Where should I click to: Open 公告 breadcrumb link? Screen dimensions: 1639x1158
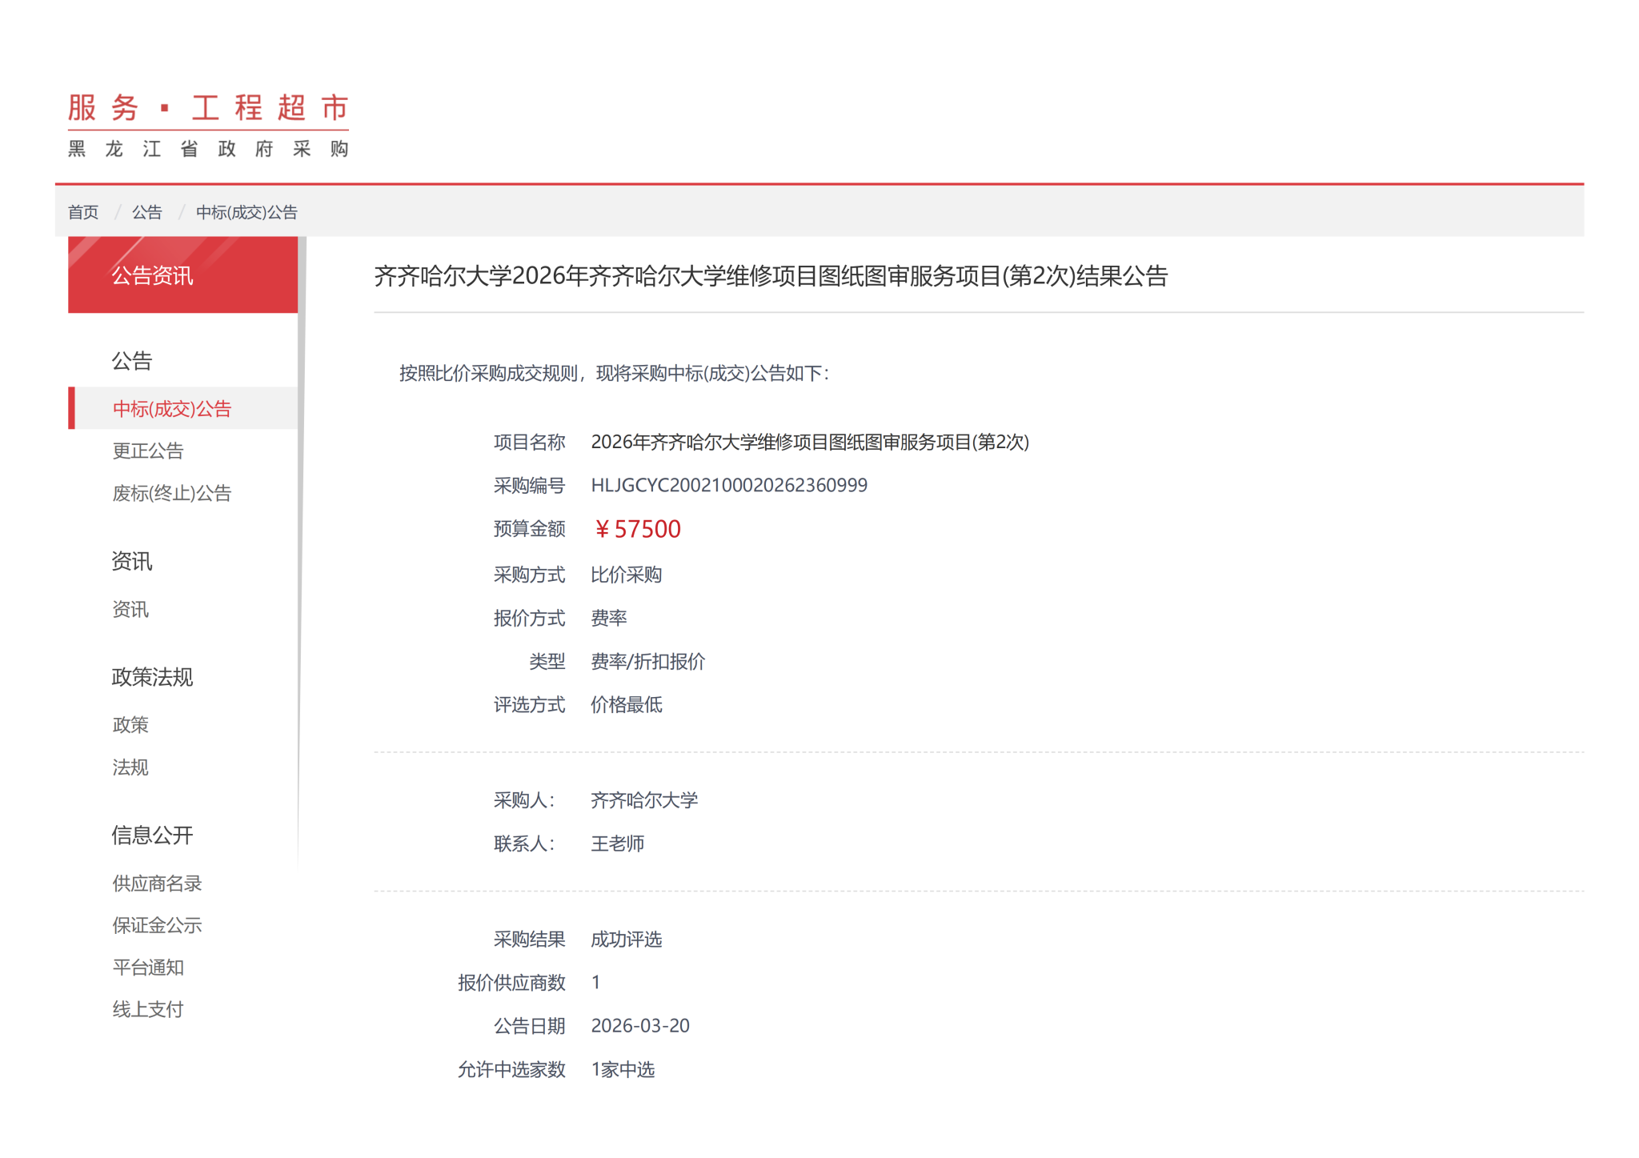146,212
